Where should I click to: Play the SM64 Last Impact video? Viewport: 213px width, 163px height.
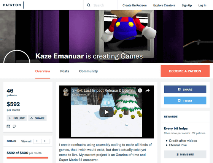click(x=106, y=112)
